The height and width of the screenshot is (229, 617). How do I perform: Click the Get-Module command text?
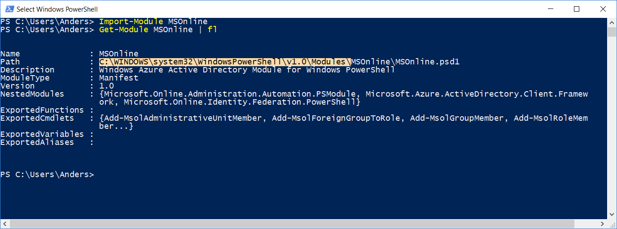coord(124,30)
